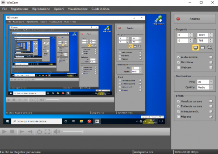Enable the Webcam checkbox

tap(179, 68)
